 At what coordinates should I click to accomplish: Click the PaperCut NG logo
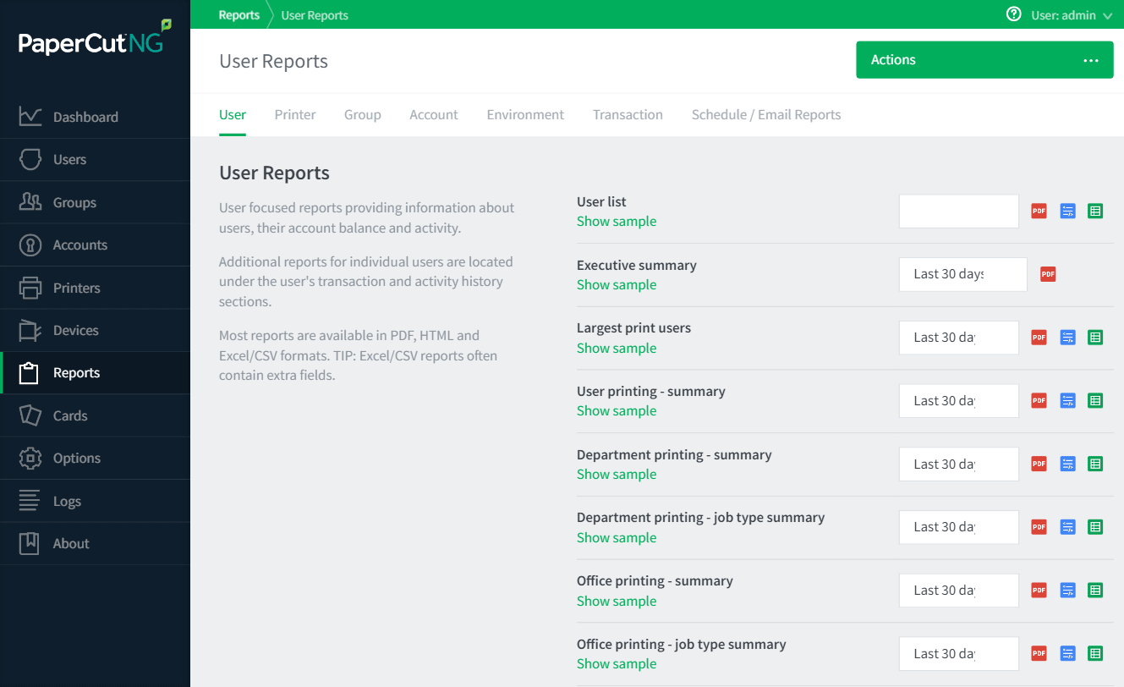click(95, 39)
